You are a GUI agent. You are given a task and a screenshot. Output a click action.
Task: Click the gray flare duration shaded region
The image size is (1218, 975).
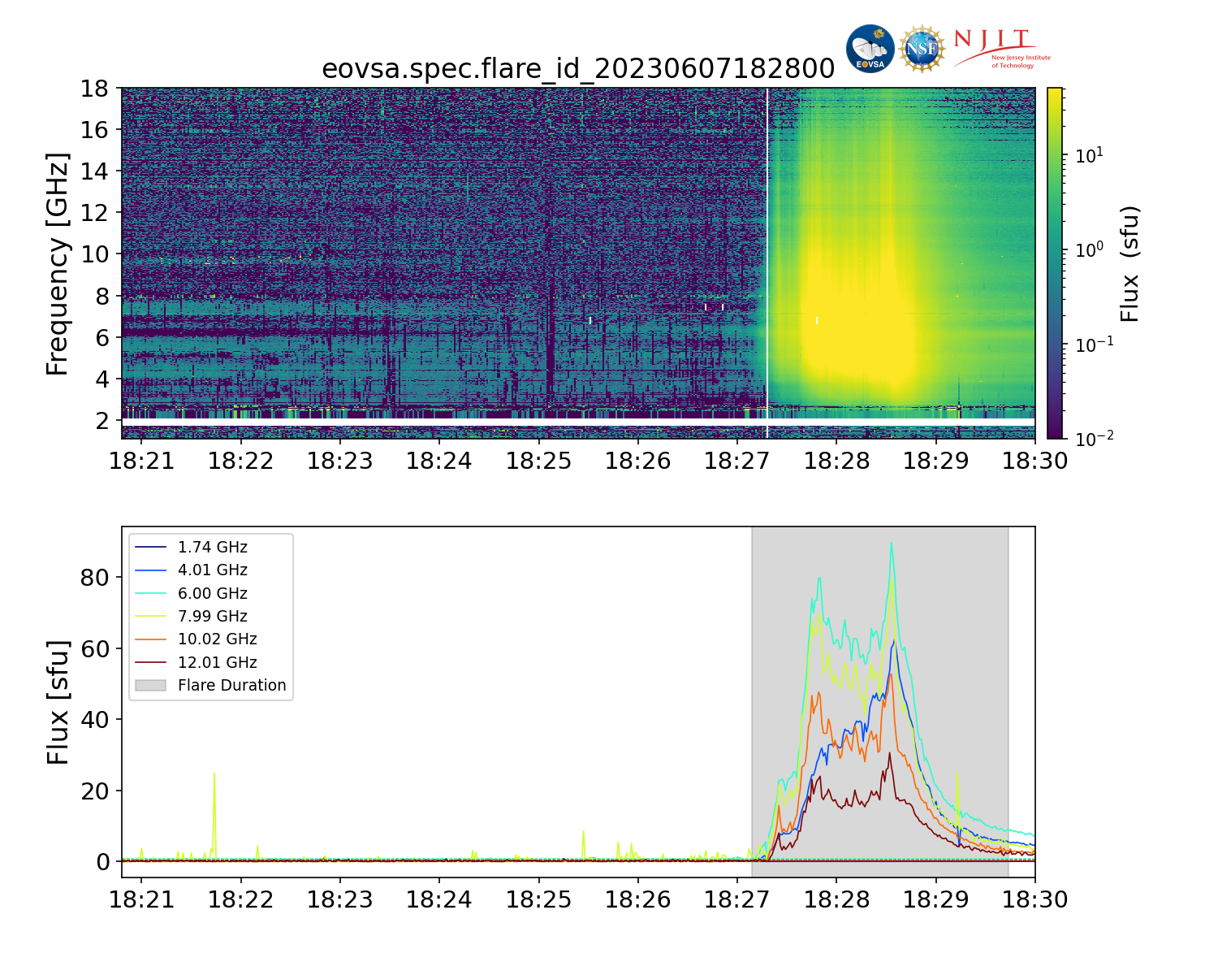click(x=879, y=702)
